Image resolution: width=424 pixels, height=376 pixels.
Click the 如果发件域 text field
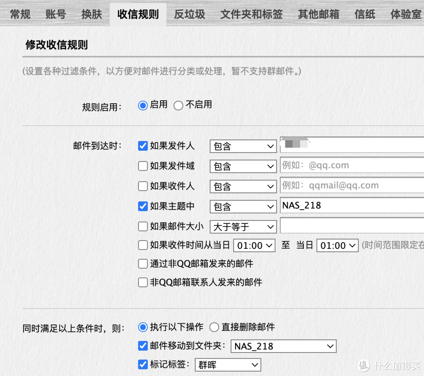(x=351, y=166)
